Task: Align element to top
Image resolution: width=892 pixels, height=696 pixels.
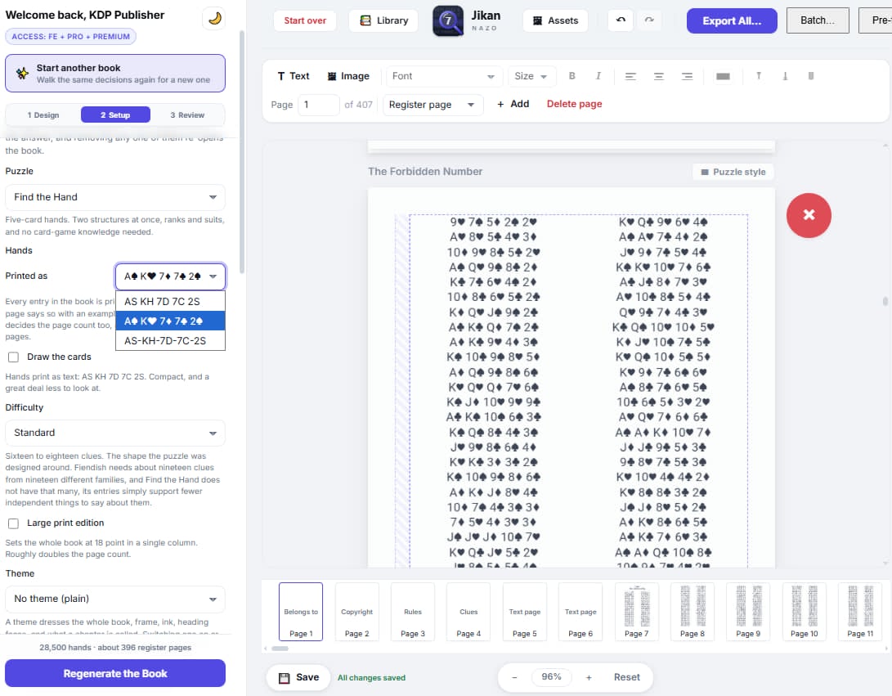Action: [x=758, y=76]
